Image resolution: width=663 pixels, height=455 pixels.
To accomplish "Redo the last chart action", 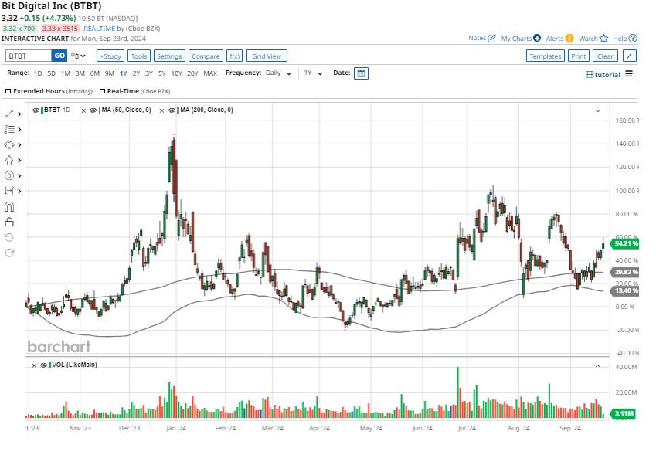I will tap(8, 253).
